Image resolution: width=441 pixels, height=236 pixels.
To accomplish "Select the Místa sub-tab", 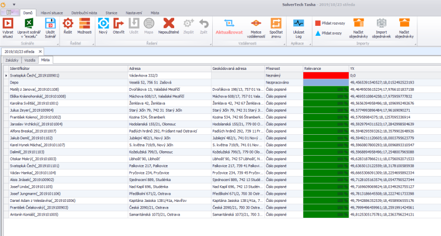I will 45,60.
